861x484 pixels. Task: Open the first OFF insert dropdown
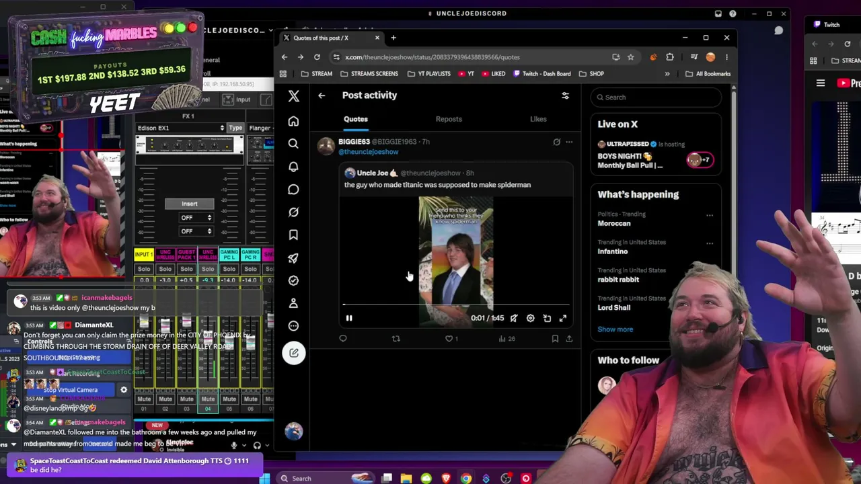196,218
